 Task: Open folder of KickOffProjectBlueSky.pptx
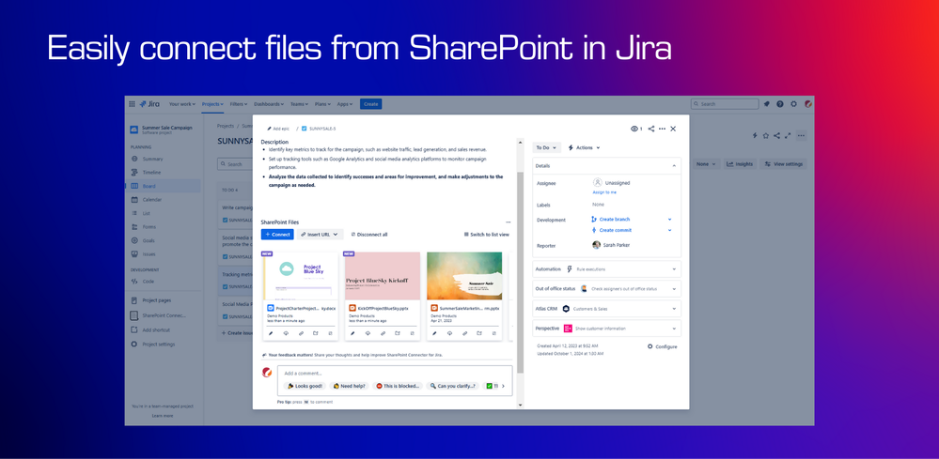pos(398,333)
